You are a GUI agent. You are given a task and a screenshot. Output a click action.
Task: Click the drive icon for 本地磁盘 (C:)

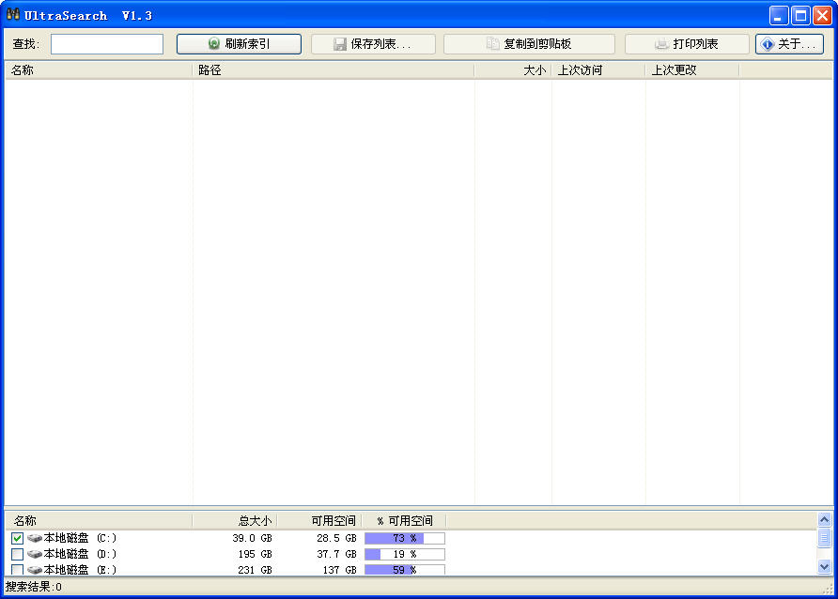[35, 538]
